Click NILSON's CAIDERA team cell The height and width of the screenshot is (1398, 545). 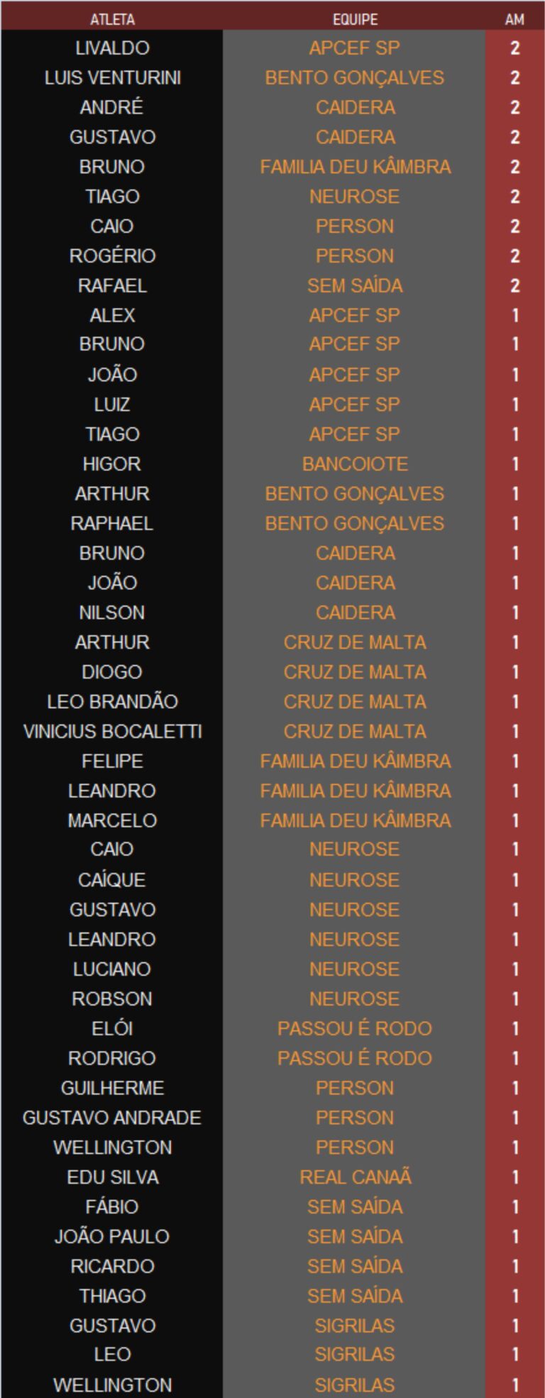click(355, 612)
